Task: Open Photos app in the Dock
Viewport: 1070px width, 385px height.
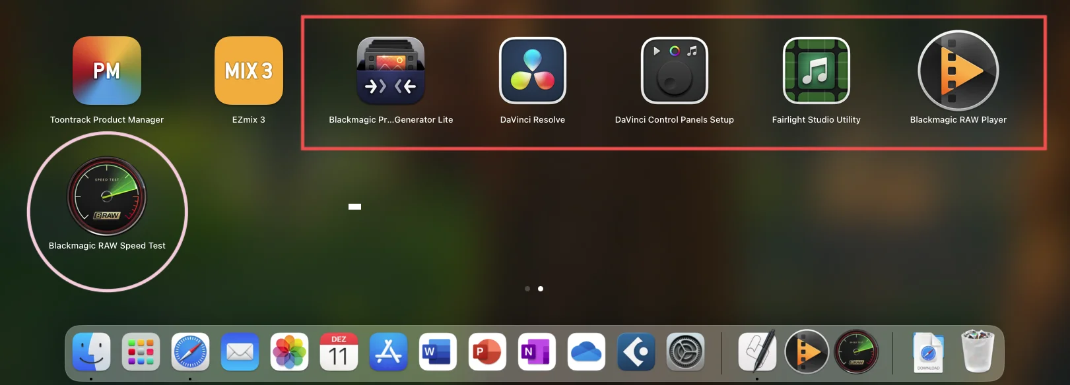Action: tap(289, 352)
